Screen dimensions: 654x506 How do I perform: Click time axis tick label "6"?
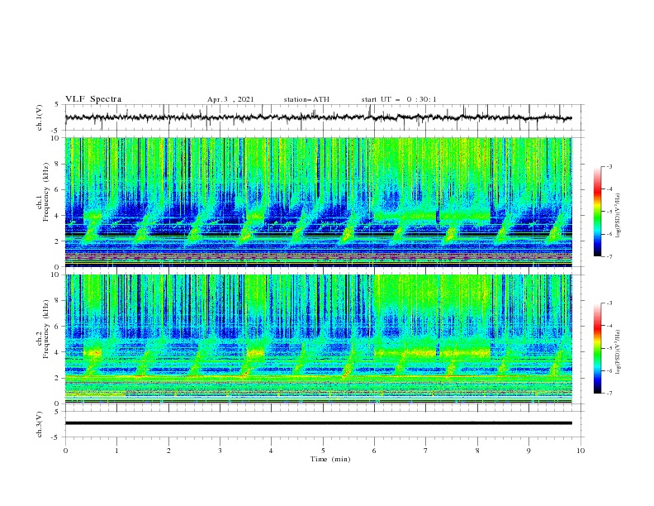point(374,451)
